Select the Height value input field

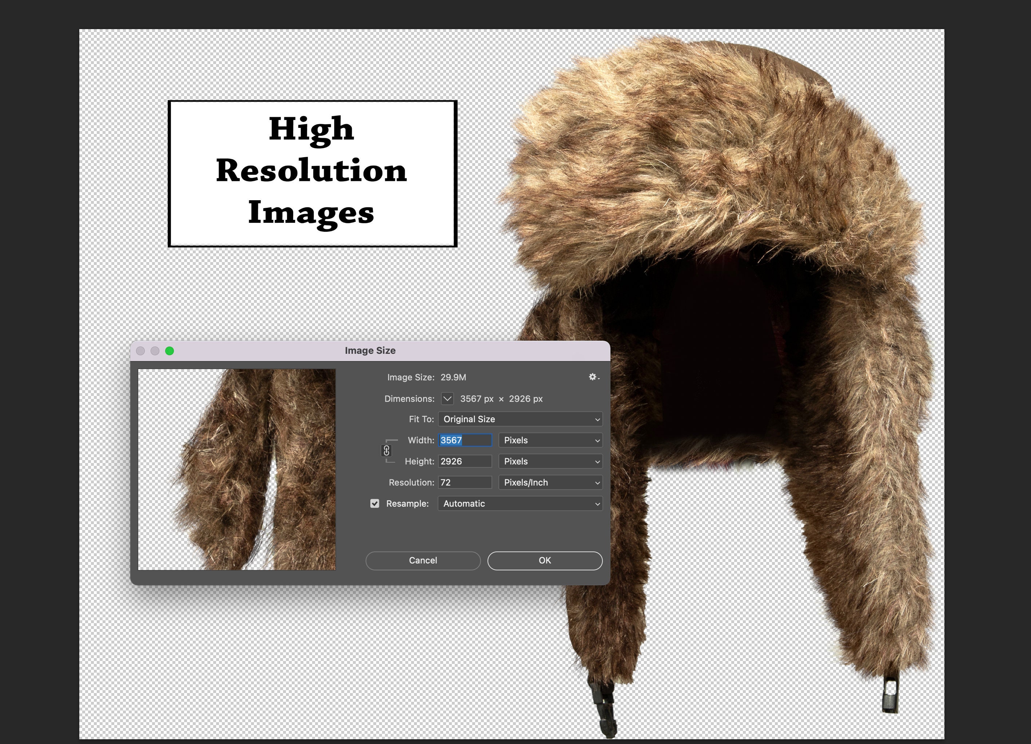[x=465, y=461]
